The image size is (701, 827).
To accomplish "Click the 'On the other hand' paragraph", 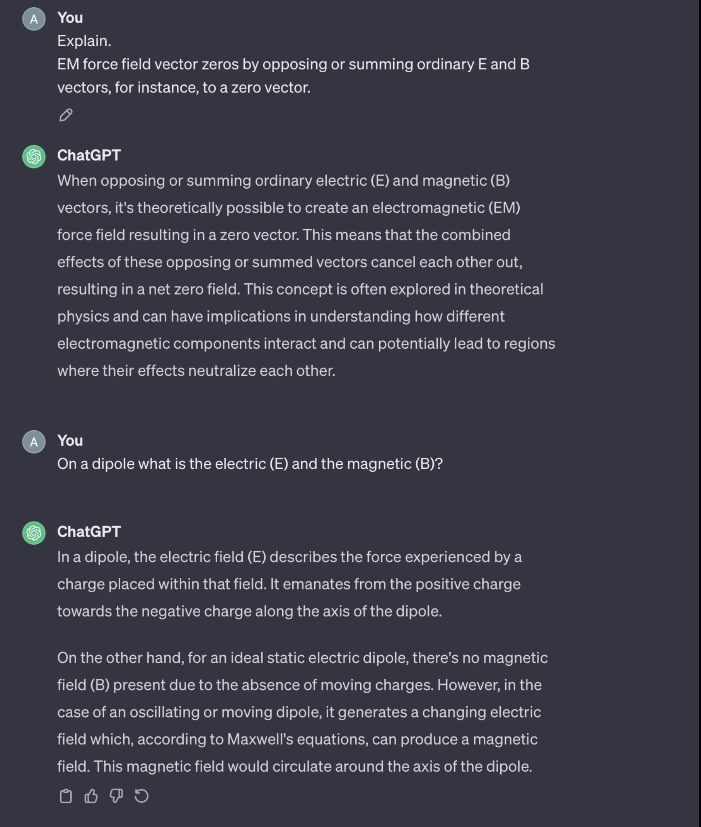I will tap(302, 712).
